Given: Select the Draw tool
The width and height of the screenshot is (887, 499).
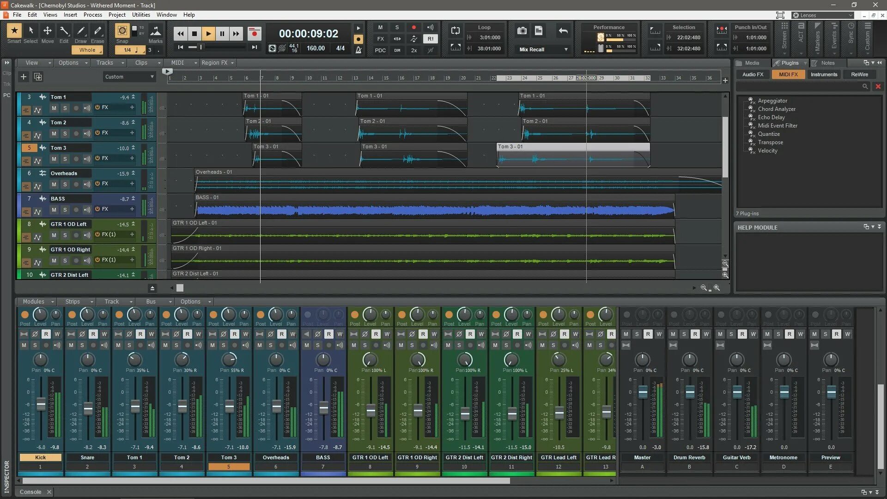Looking at the screenshot, I should click(80, 31).
